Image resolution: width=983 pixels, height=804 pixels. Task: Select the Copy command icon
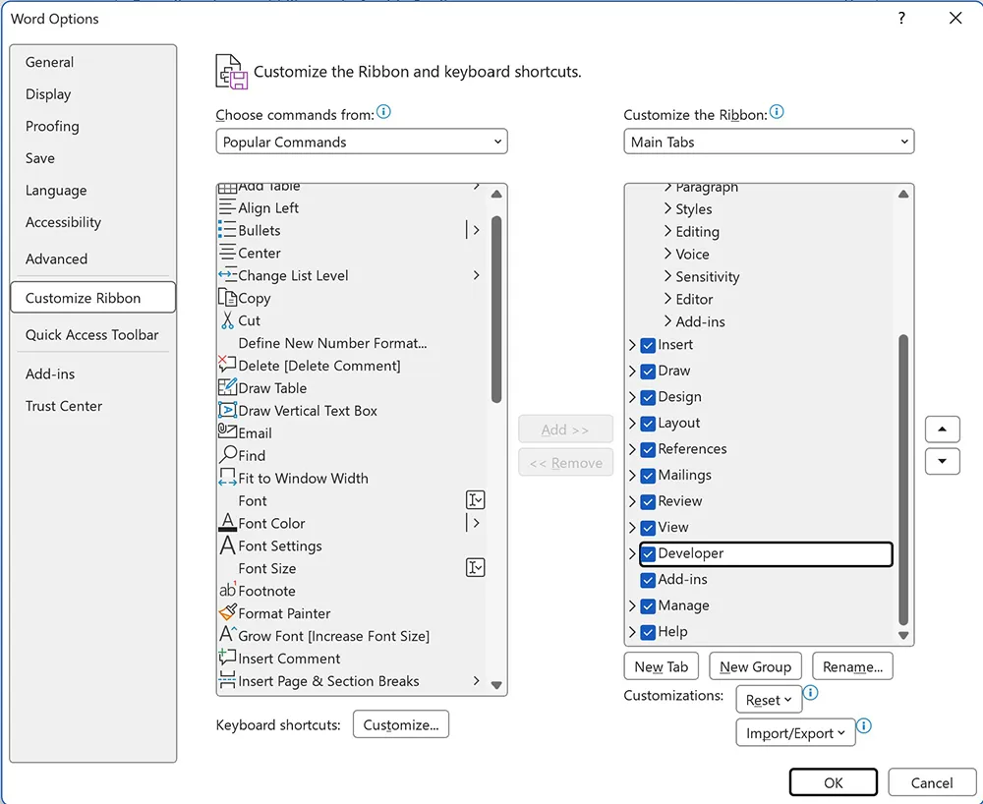[230, 298]
